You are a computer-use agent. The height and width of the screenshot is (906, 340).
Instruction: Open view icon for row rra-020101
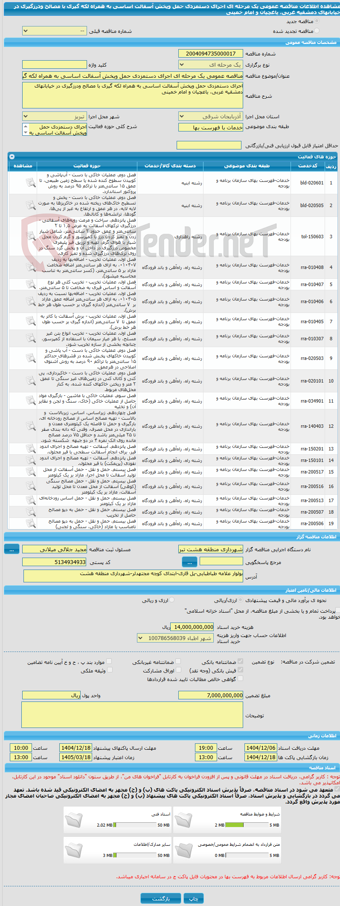(x=30, y=381)
